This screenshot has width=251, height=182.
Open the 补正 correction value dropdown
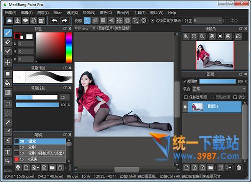[x=208, y=21]
